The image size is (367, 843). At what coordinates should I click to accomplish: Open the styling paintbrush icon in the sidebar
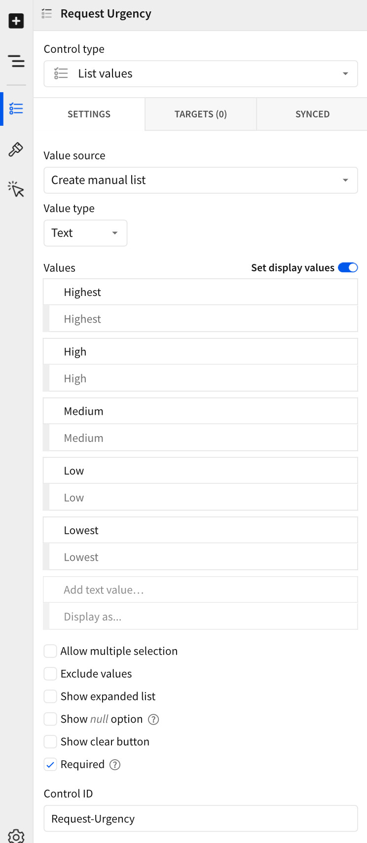pos(15,149)
